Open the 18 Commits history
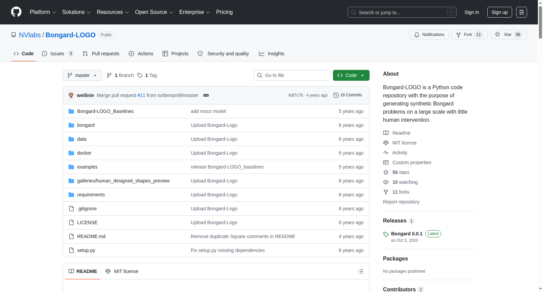The width and height of the screenshot is (543, 292). [348, 95]
